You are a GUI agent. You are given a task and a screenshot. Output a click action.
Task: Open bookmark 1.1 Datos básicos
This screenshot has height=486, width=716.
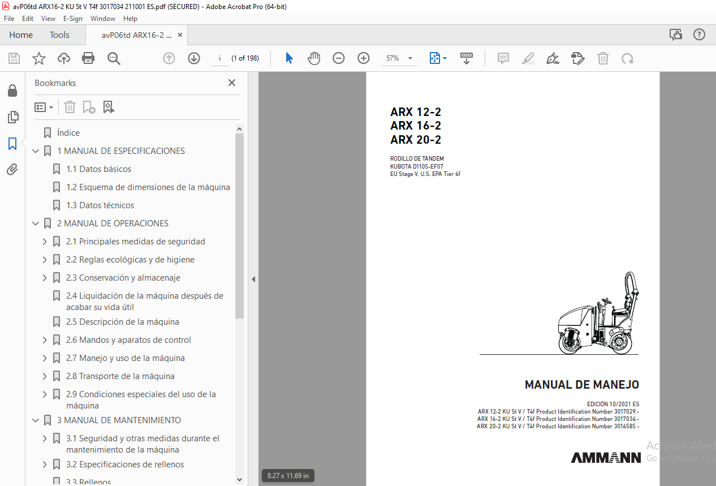tap(98, 169)
